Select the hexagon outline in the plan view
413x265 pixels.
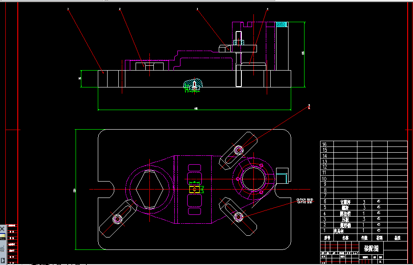[150, 189]
